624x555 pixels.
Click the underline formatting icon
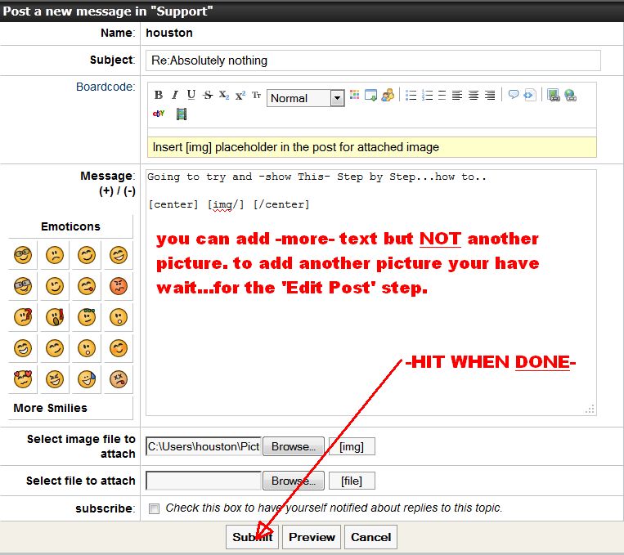pyautogui.click(x=191, y=96)
